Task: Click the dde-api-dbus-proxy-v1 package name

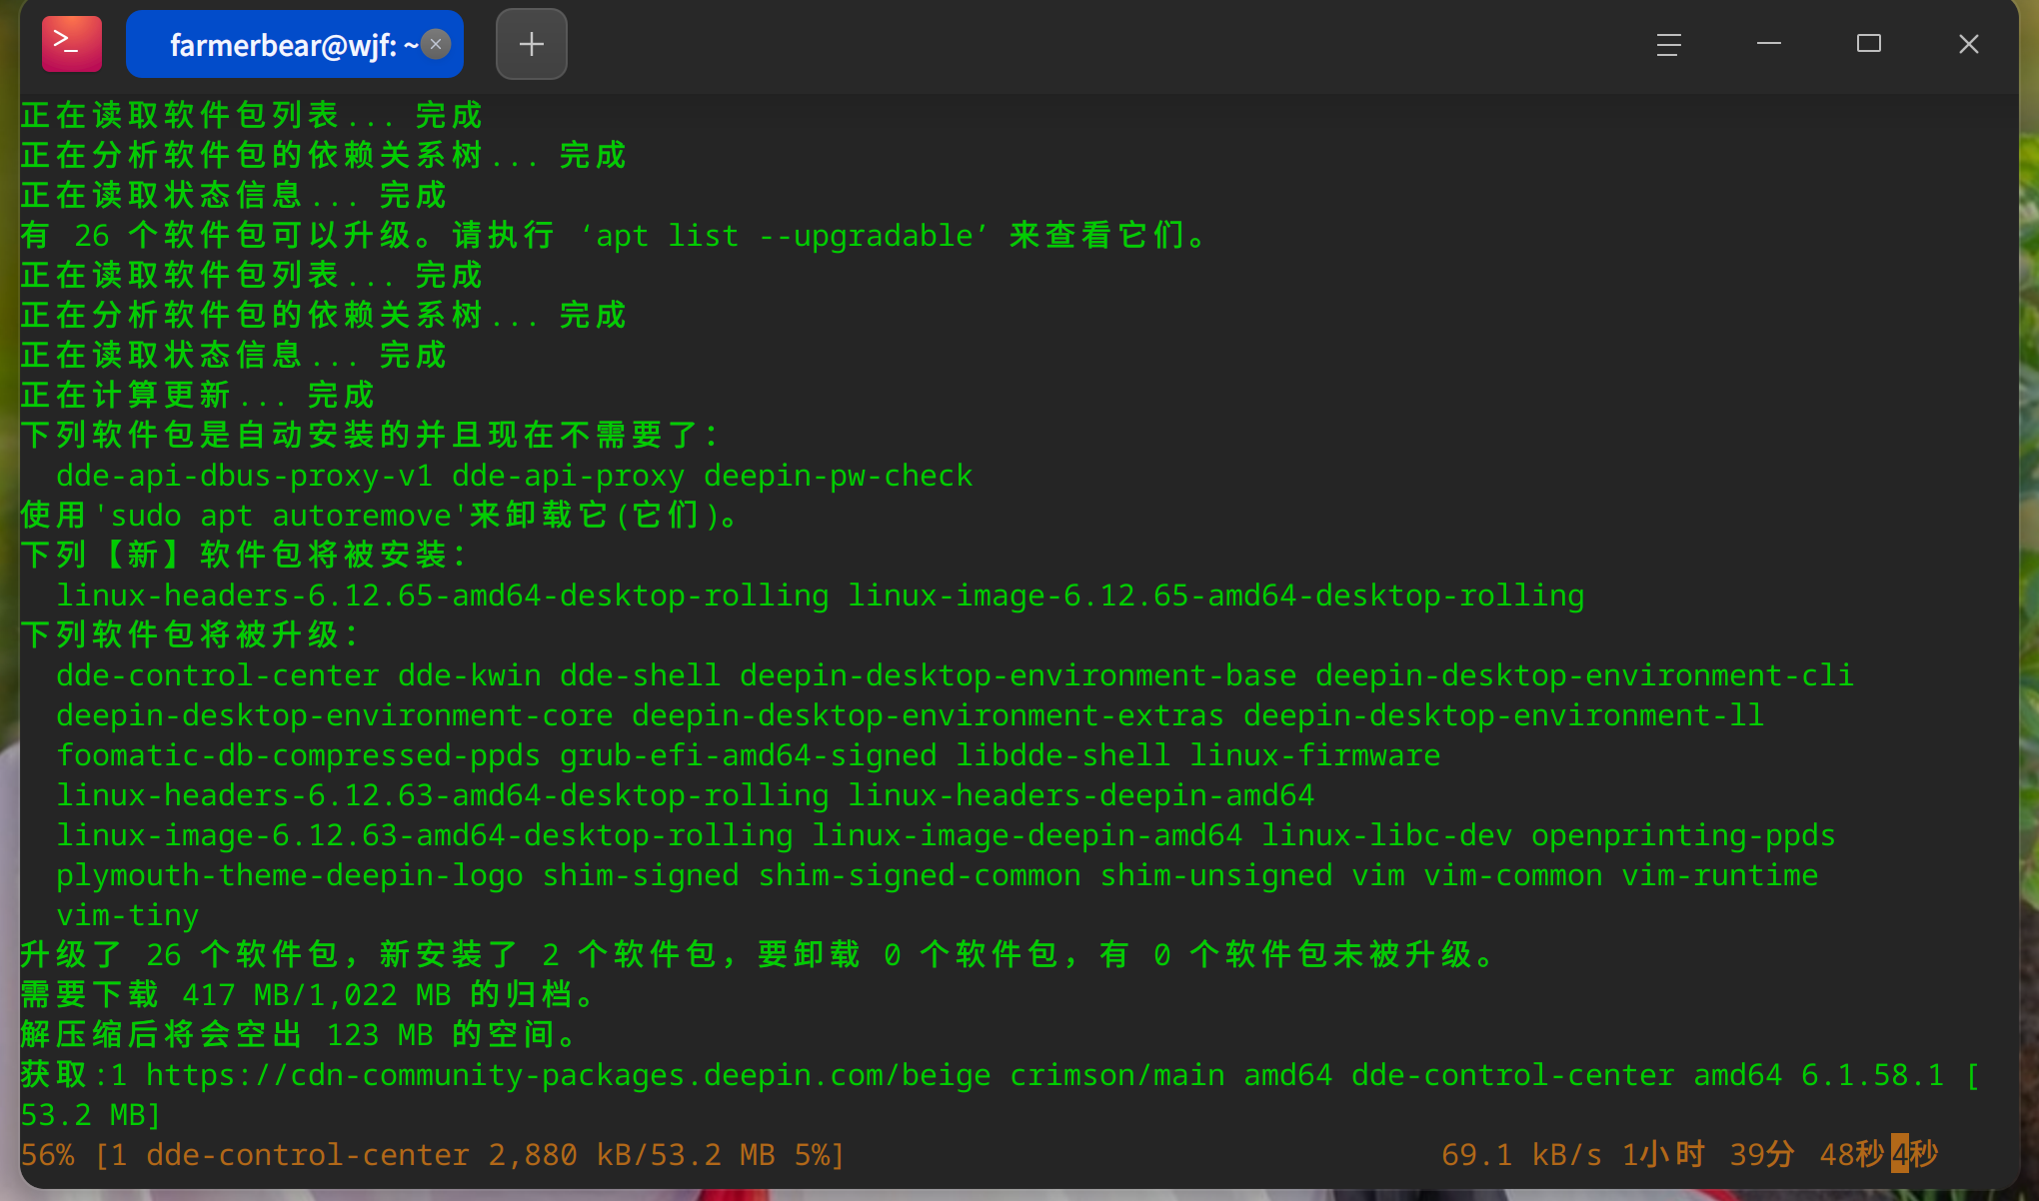Action: tap(244, 476)
